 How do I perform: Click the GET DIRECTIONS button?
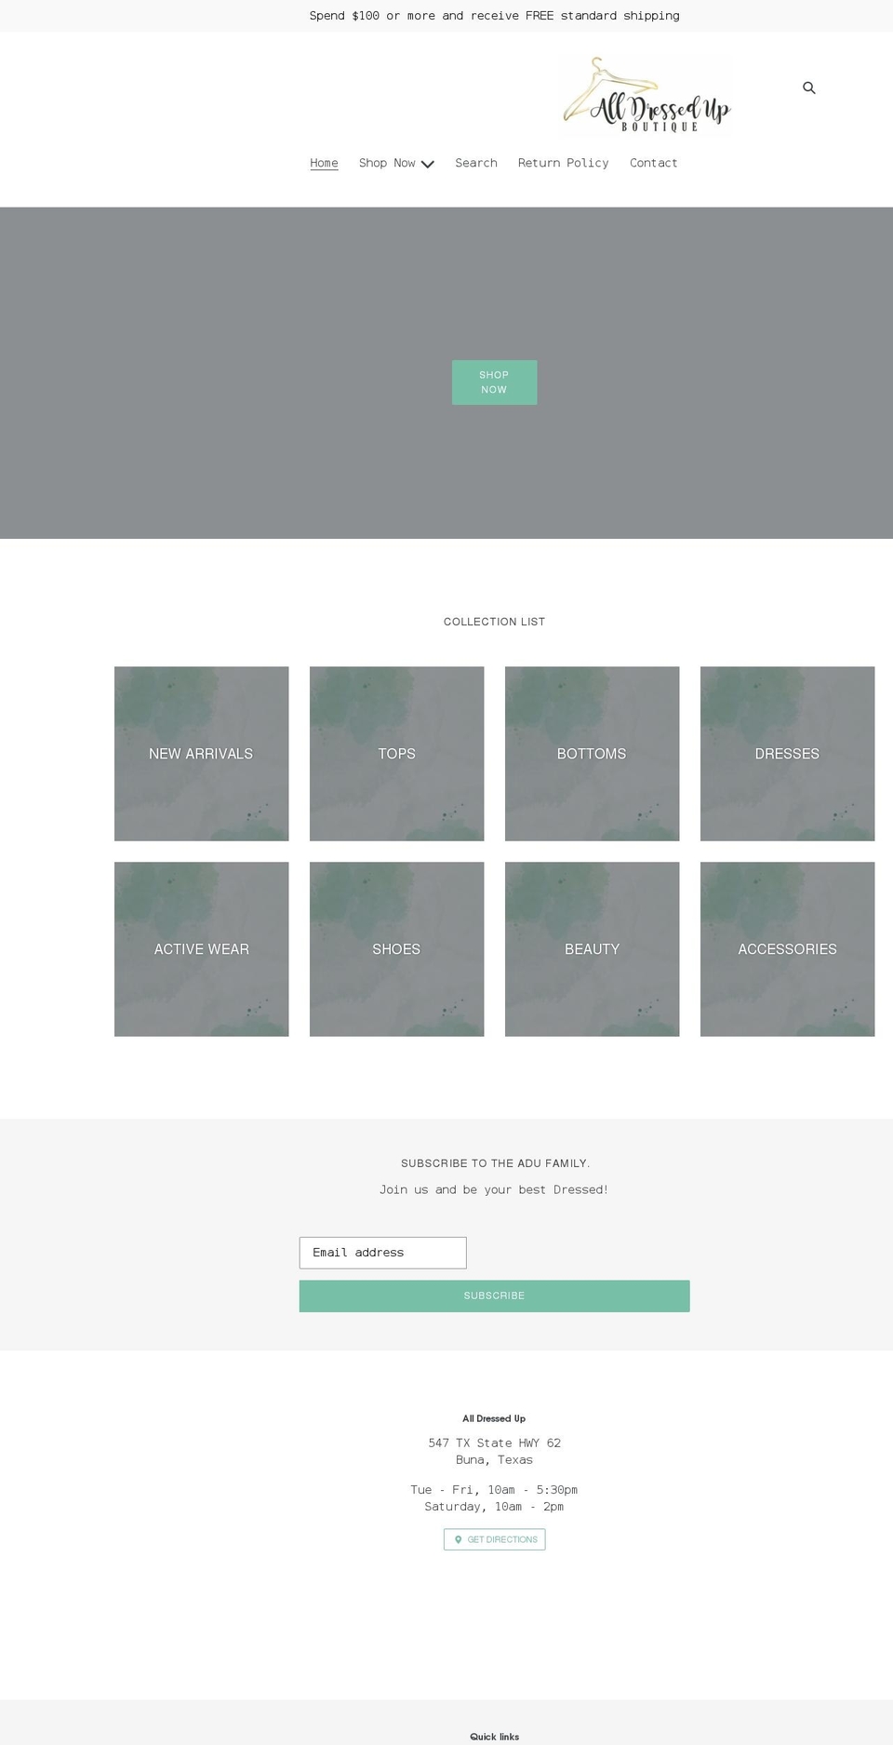(x=494, y=1539)
